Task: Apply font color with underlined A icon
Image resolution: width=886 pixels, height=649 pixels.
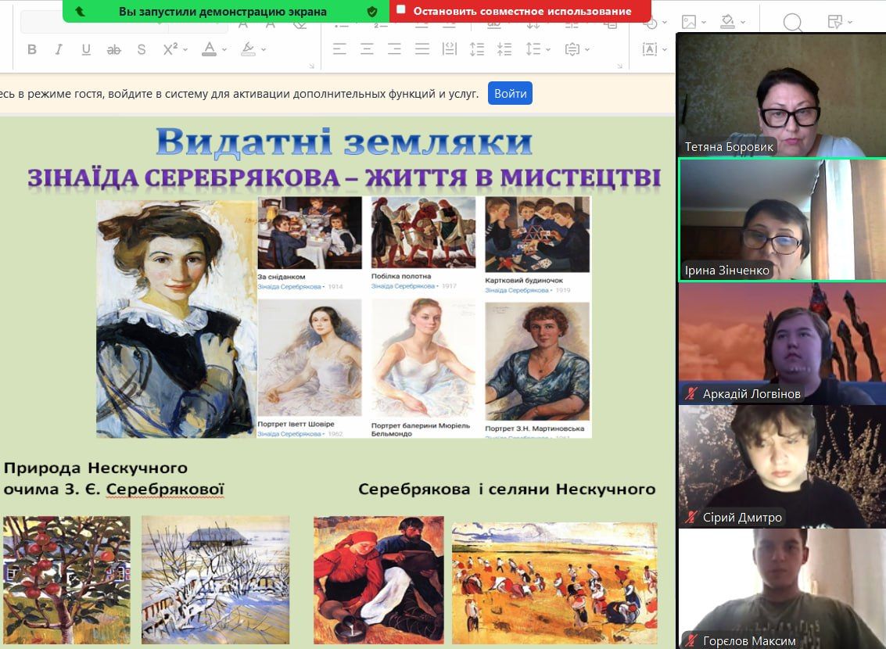Action: [209, 49]
